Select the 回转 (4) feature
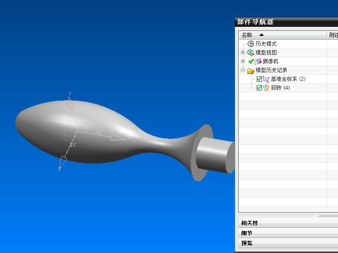 click(x=280, y=88)
